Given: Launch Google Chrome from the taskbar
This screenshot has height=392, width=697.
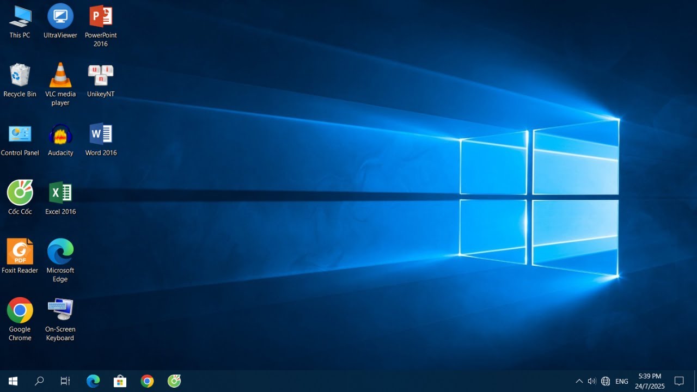Looking at the screenshot, I should pyautogui.click(x=147, y=381).
